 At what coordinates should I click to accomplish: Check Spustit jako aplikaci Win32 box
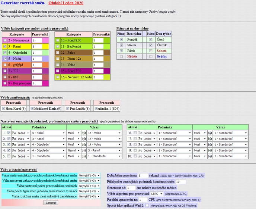(147, 205)
